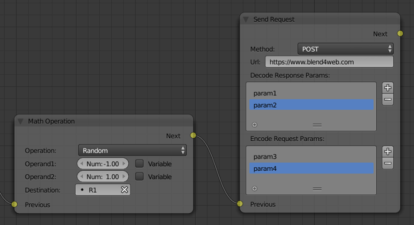
Task: Click the Math Operation Next output socket
Action: click(193, 135)
